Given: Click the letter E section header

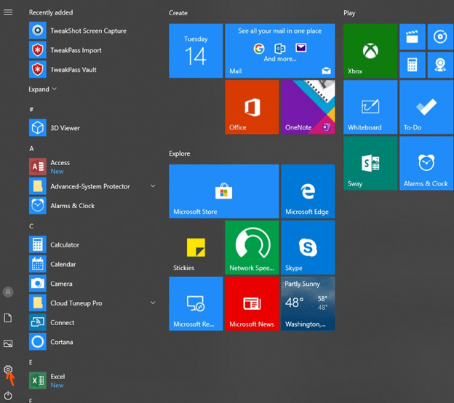Looking at the screenshot, I should 31,362.
